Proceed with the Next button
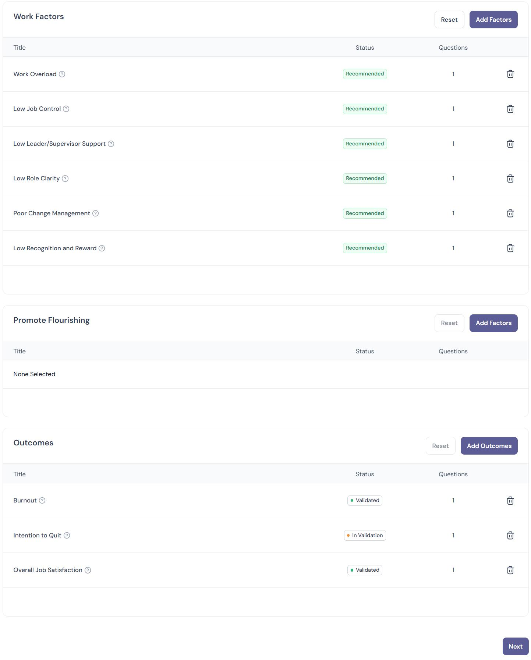 click(516, 646)
